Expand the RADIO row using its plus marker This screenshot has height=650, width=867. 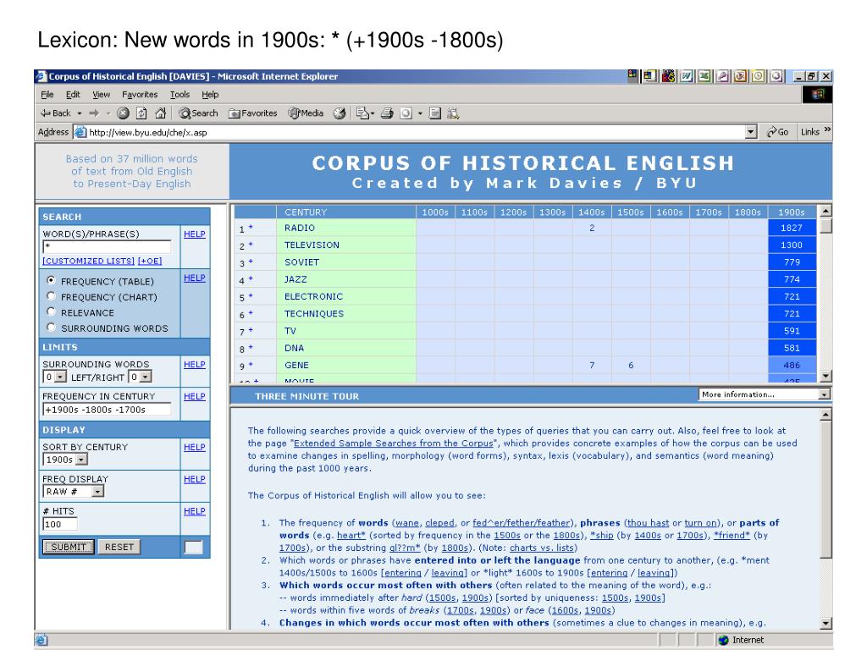251,227
